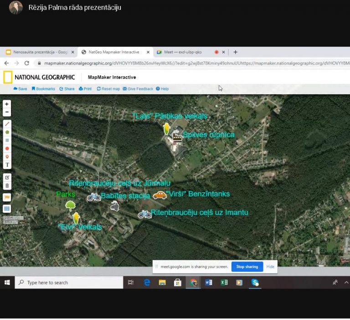Hide the screen sharing notification

point(270,267)
